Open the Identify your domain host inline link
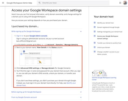The height and width of the screenshot is (101, 128). [46, 84]
